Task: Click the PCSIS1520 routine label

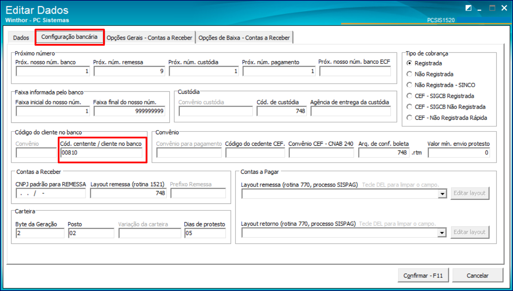Action: [441, 20]
